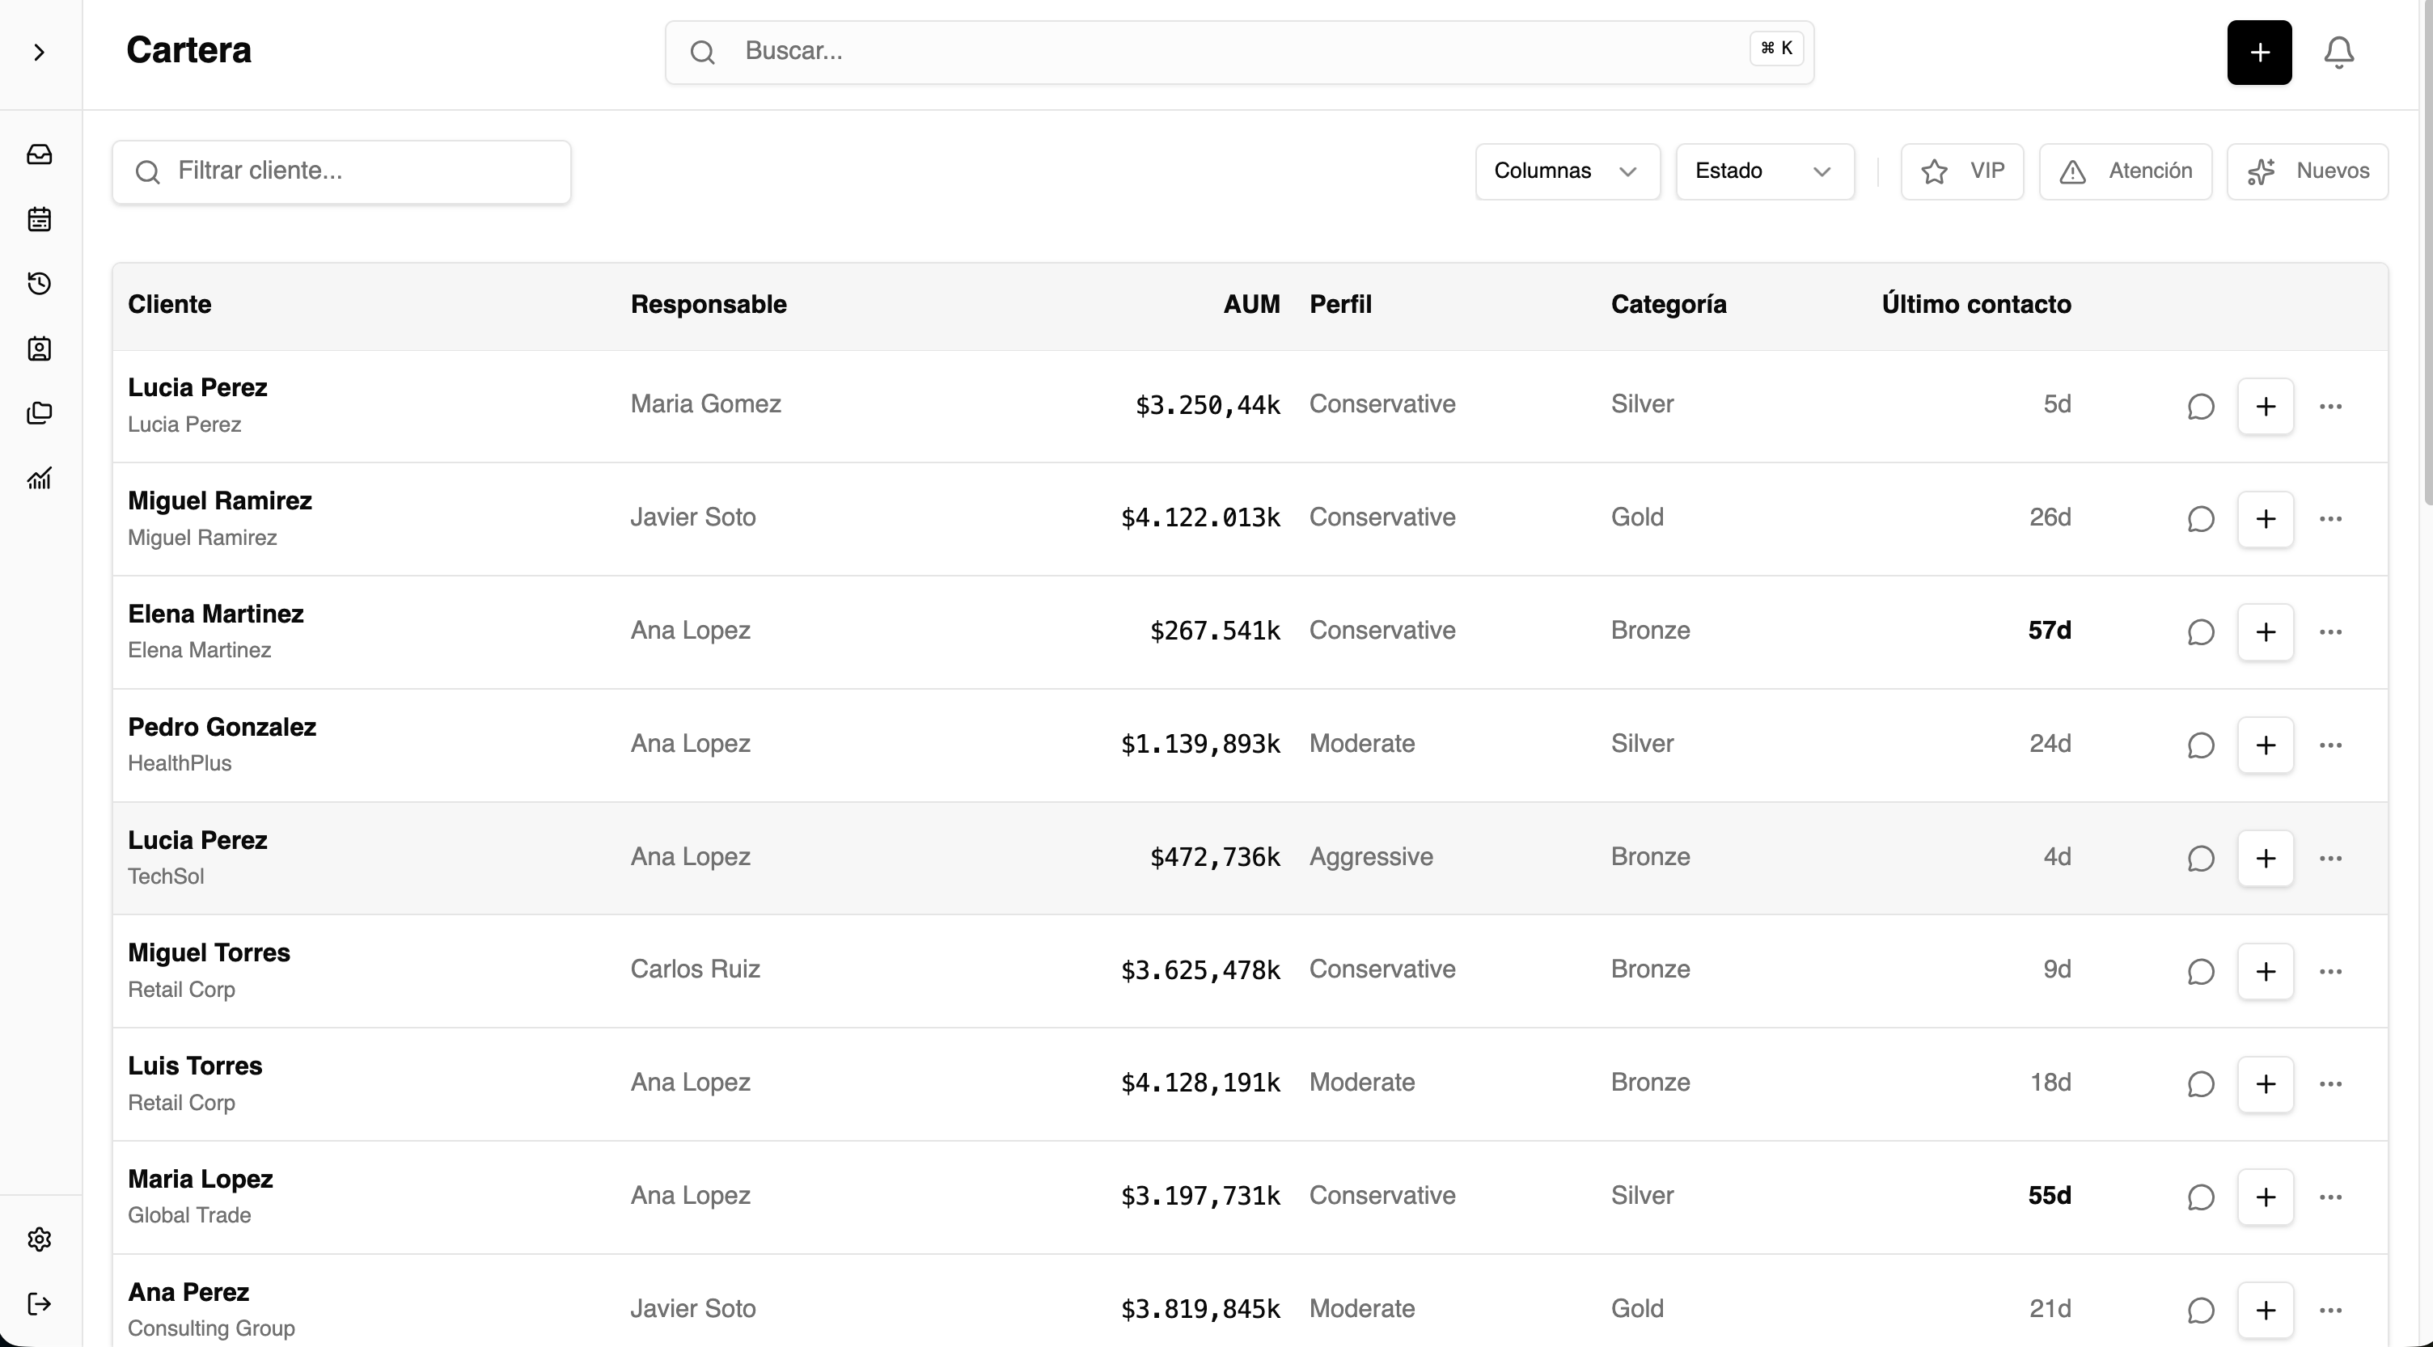Viewport: 2433px width, 1347px height.
Task: Click the plus button in Elena Martinez row
Action: [2265, 631]
